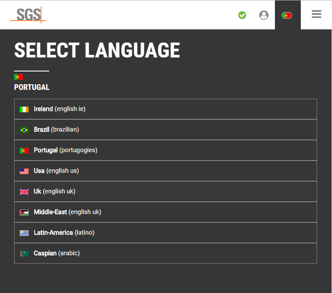332x293 pixels.
Task: Click the Ireland flag icon
Action: coord(24,109)
